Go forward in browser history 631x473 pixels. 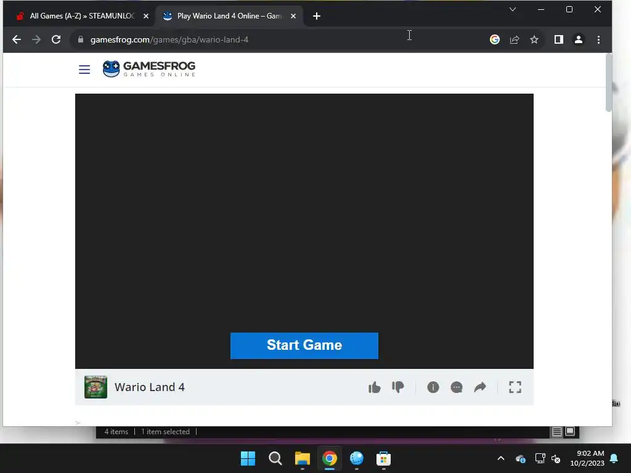tap(36, 39)
